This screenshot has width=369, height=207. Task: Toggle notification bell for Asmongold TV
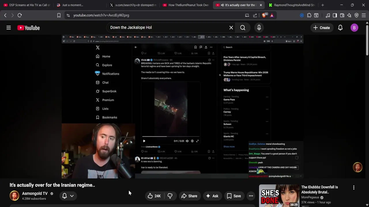(x=65, y=196)
